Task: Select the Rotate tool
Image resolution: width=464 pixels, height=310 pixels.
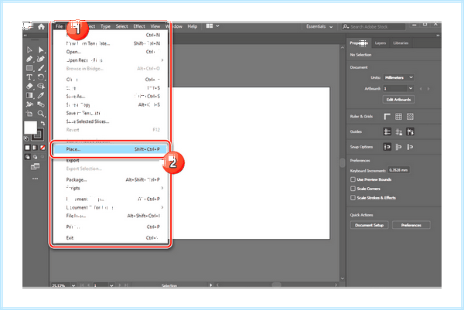Action: pos(41,77)
